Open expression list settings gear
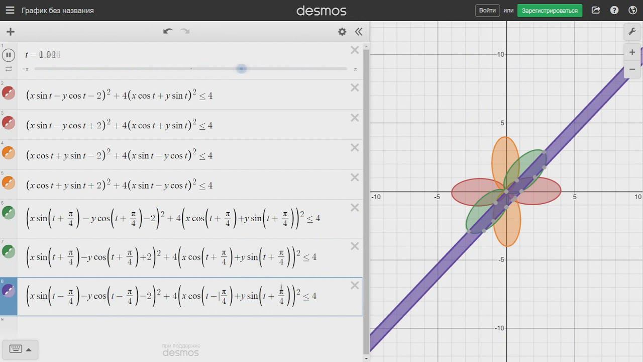This screenshot has height=362, width=643. click(x=342, y=32)
